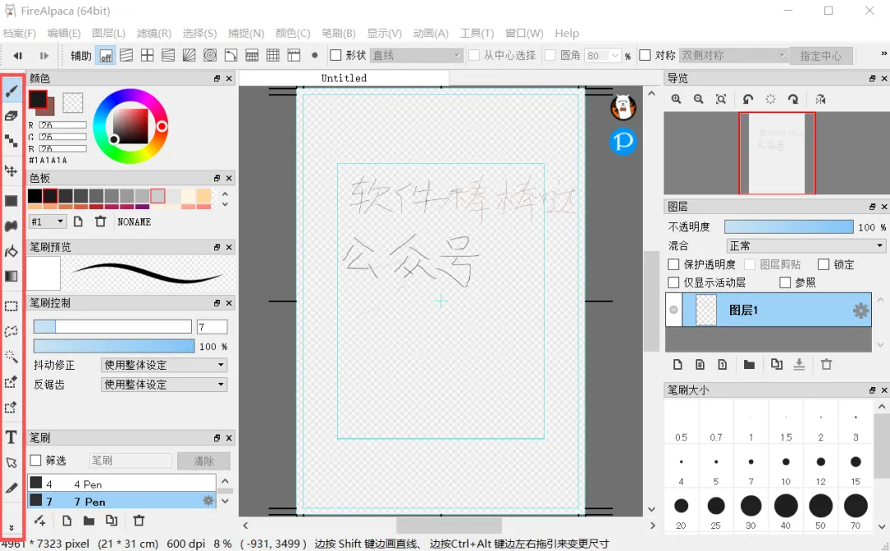This screenshot has height=551, width=890.
Task: Choose the Bucket fill tool
Action: point(12,250)
